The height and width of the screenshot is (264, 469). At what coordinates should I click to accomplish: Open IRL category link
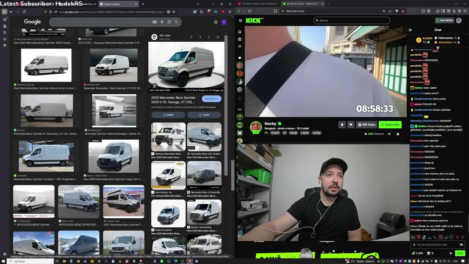(266, 133)
